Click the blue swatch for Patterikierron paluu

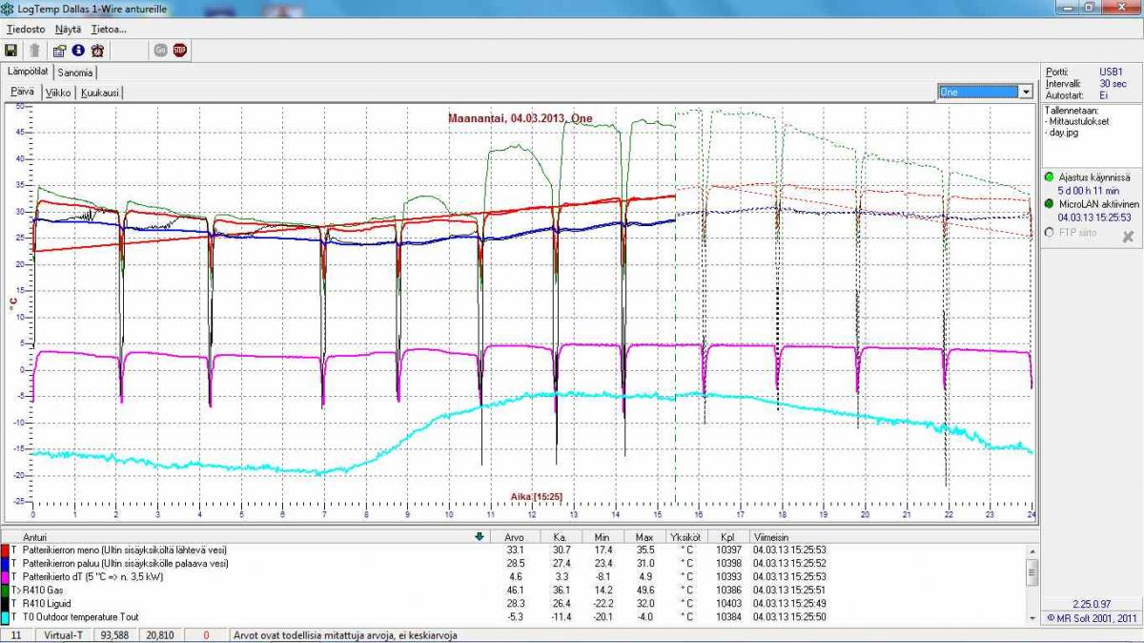pos(5,564)
